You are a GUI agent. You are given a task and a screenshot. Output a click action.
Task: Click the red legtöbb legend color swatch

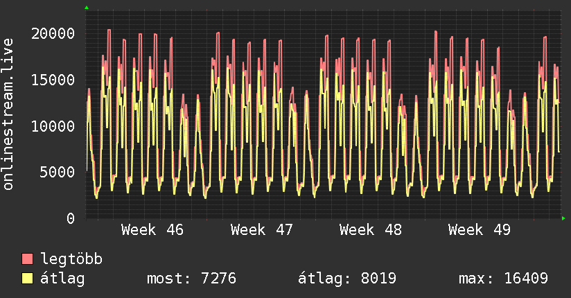[x=28, y=259]
